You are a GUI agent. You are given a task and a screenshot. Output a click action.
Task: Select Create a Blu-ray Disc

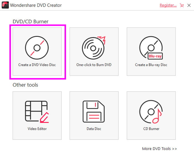coord(151,51)
